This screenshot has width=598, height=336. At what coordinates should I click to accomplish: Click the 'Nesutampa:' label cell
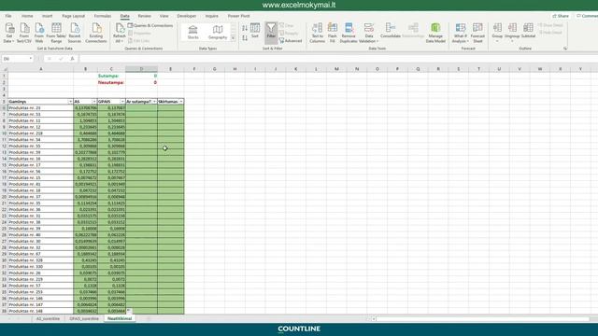pyautogui.click(x=111, y=82)
